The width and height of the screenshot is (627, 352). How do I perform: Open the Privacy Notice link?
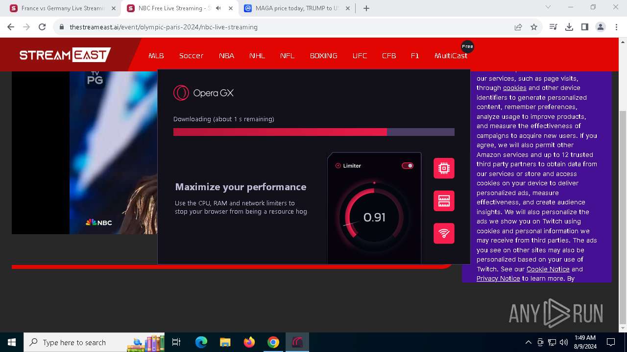[x=498, y=279]
